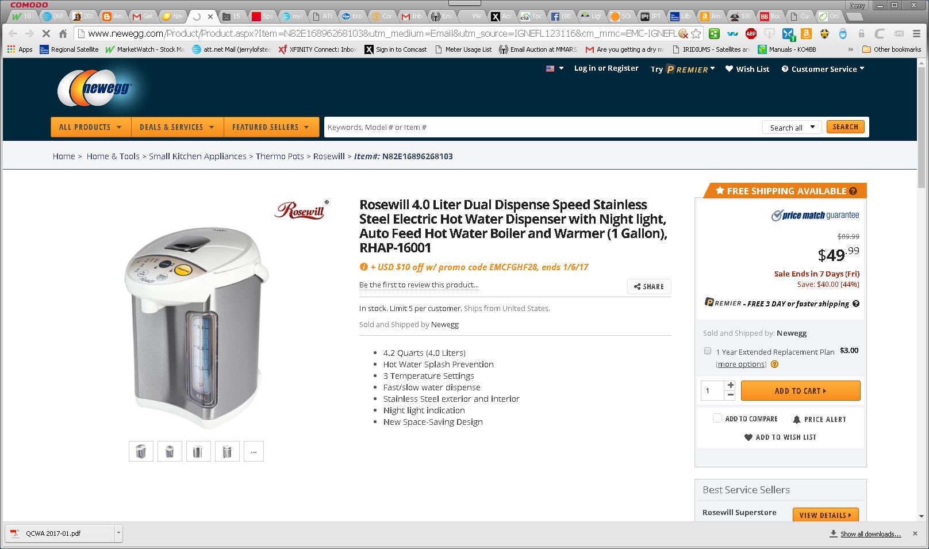Viewport: 929px width, 549px height.
Task: Open the FEATURED SELLERS menu
Action: 271,127
